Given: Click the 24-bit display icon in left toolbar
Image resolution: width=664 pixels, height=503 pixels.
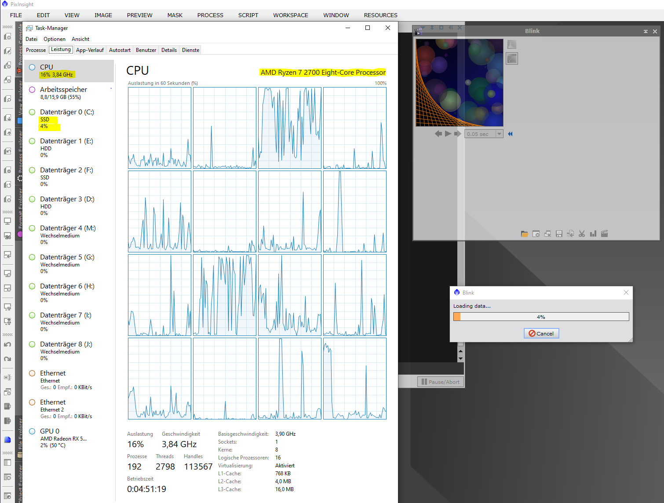Looking at the screenshot, I should 7,236.
